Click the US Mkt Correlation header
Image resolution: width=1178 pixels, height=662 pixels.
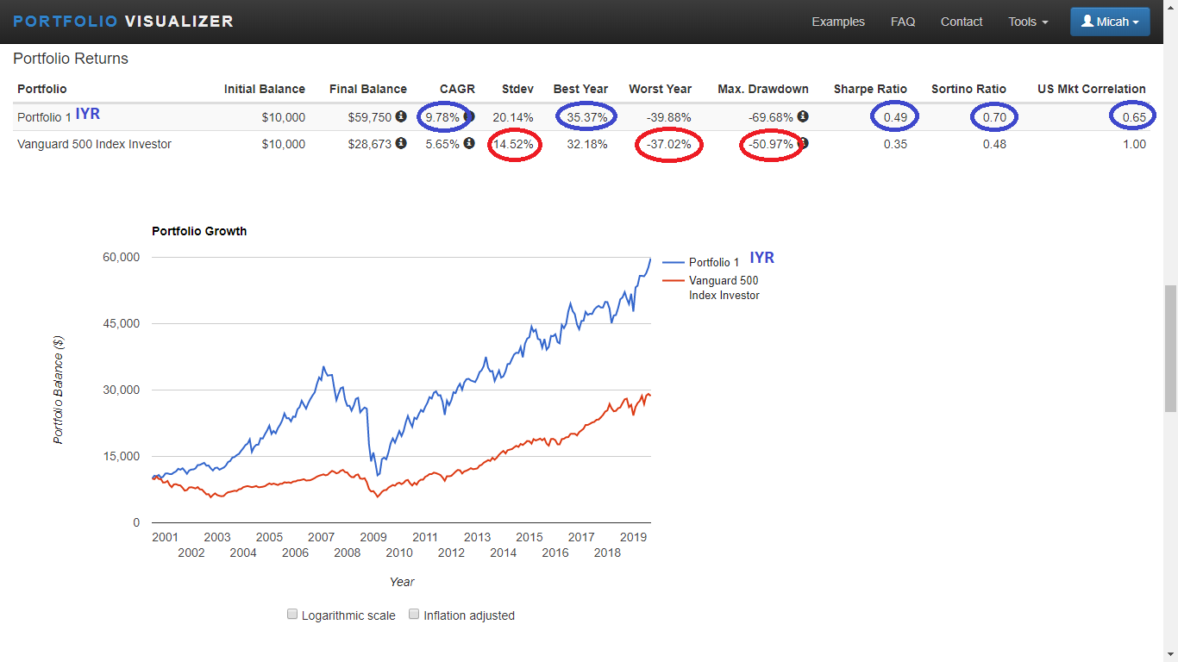pos(1092,89)
